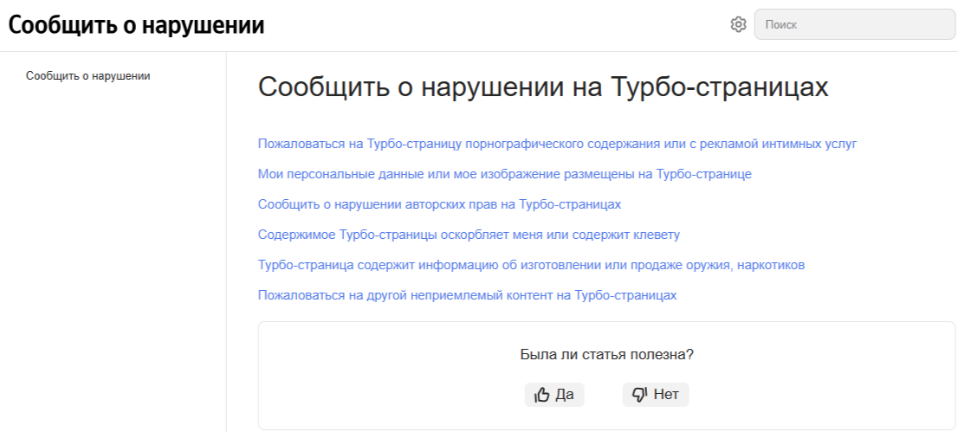Click the heading Сообщить о нарушении на Турбо-страницах
This screenshot has height=432, width=958.
pyautogui.click(x=543, y=87)
